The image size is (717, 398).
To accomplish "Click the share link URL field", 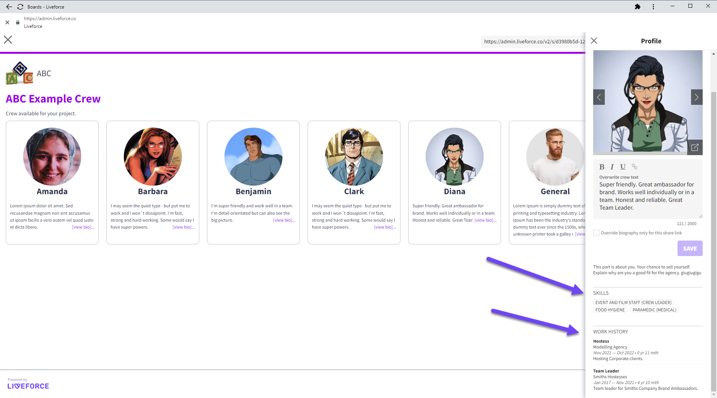I will click(533, 41).
